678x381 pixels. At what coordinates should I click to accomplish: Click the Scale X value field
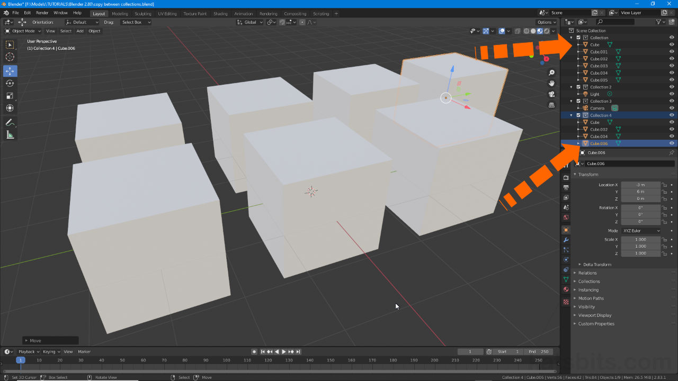[x=641, y=240]
